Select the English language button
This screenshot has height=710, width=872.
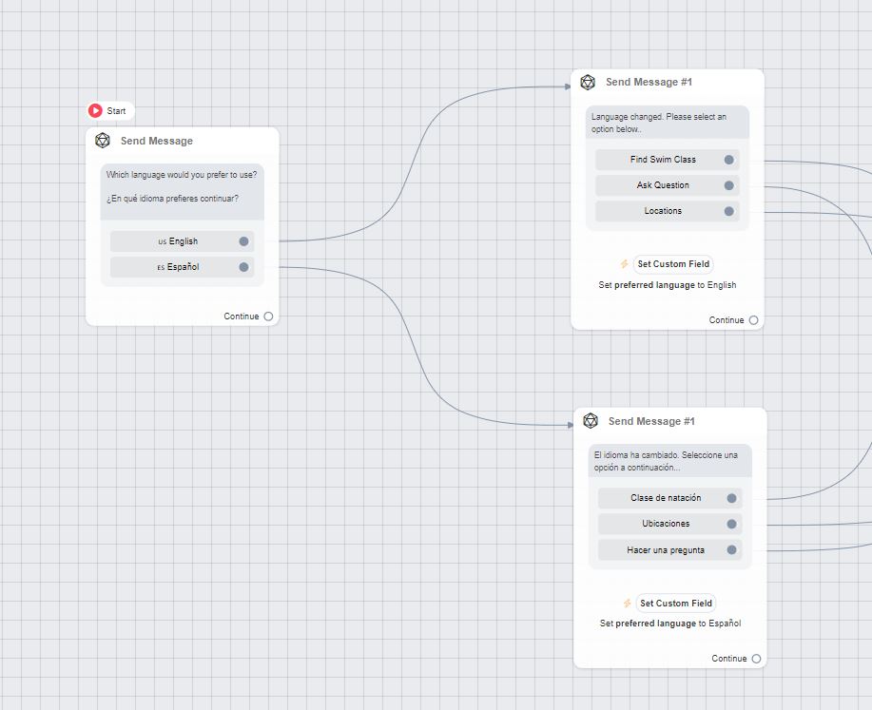click(182, 241)
